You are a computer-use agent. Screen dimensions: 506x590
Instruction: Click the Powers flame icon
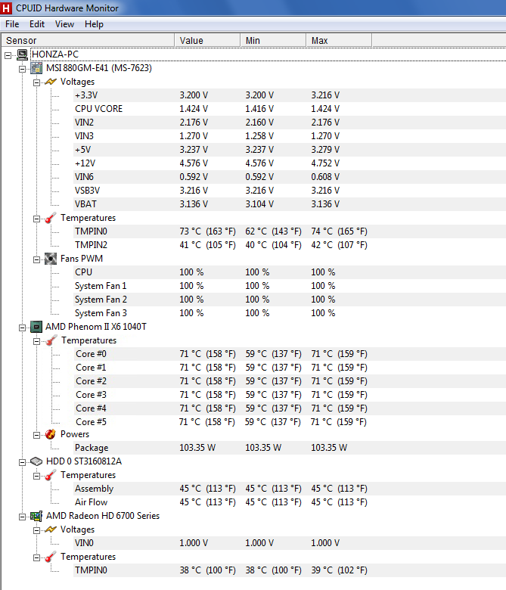pyautogui.click(x=51, y=434)
